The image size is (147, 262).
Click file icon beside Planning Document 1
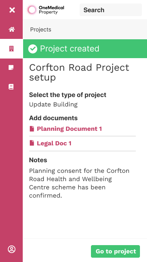[32, 129]
